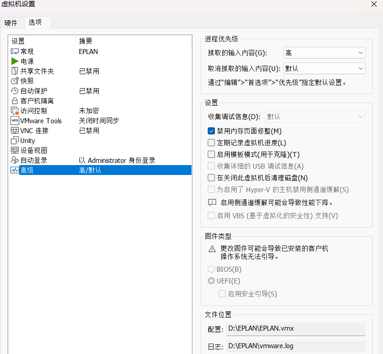Enable 定期记录虚拟机进度(L) checkbox
The width and height of the screenshot is (383, 354).
(x=211, y=143)
